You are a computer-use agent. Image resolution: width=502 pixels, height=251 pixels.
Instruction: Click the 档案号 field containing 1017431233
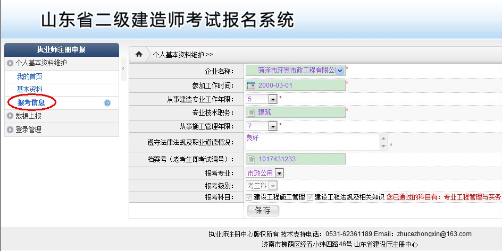pyautogui.click(x=296, y=159)
